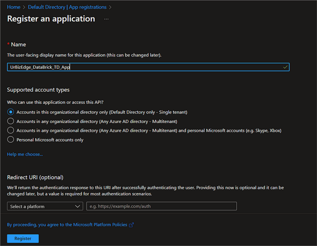317x246 pixels.
Task: Open the Microsoft Platform Policies link
Action: [x=67, y=225]
